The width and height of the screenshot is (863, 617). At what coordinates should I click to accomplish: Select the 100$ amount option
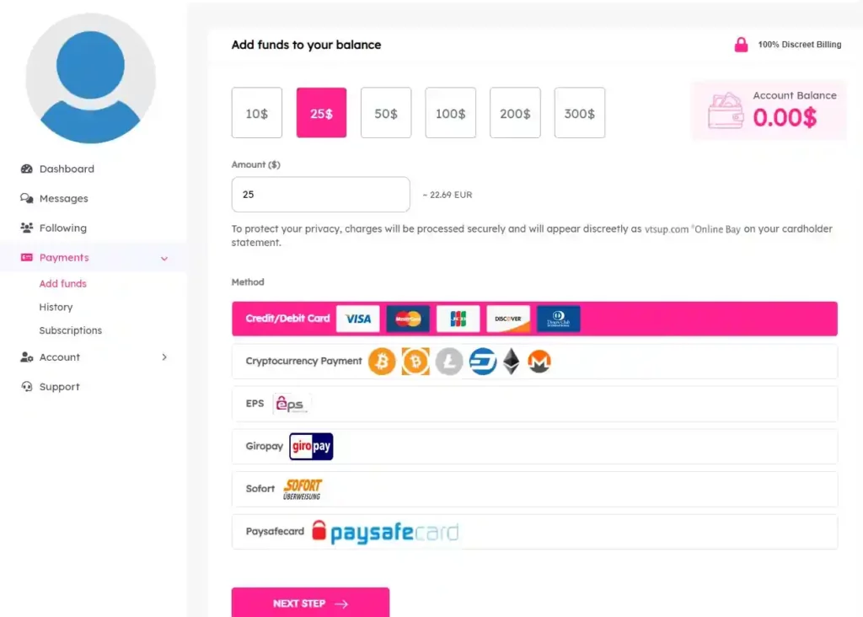(x=450, y=113)
